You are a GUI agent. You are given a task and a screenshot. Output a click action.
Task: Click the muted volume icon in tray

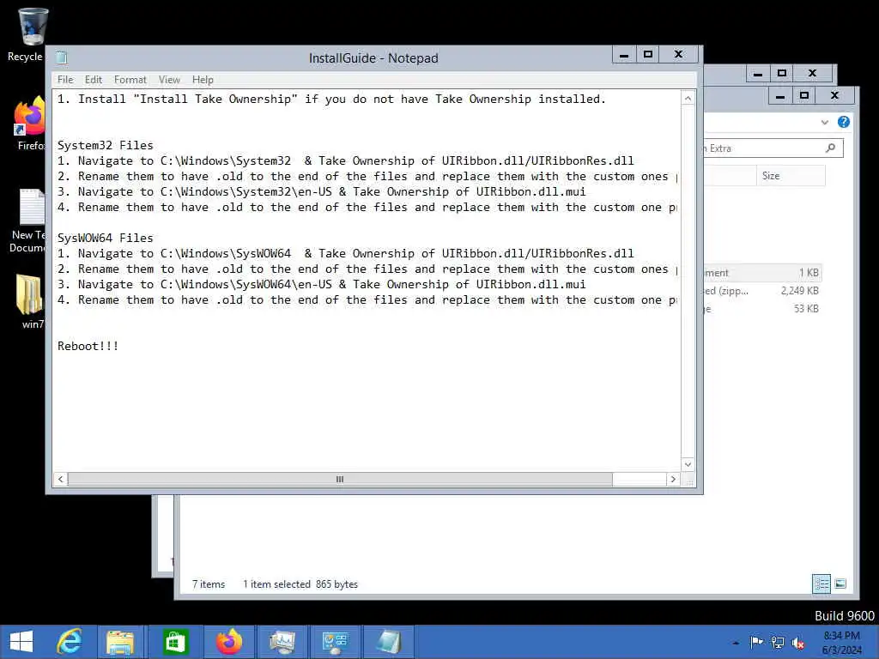coord(797,643)
